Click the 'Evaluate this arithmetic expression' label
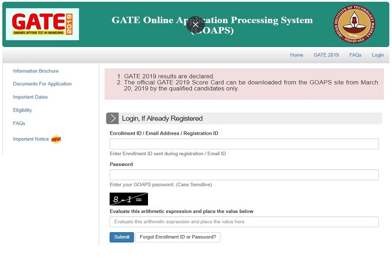The width and height of the screenshot is (392, 261). pos(181,212)
